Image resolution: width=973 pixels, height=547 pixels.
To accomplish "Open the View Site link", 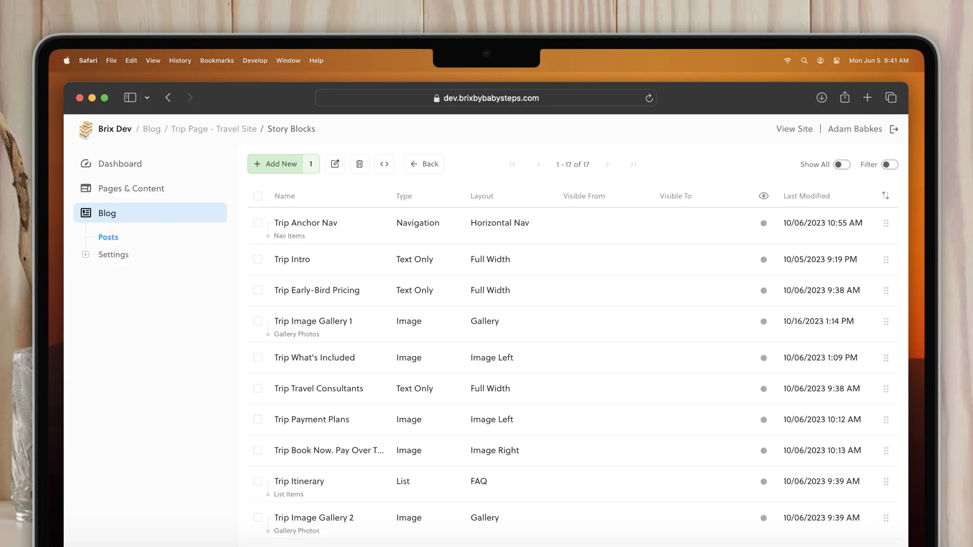I will (x=794, y=129).
